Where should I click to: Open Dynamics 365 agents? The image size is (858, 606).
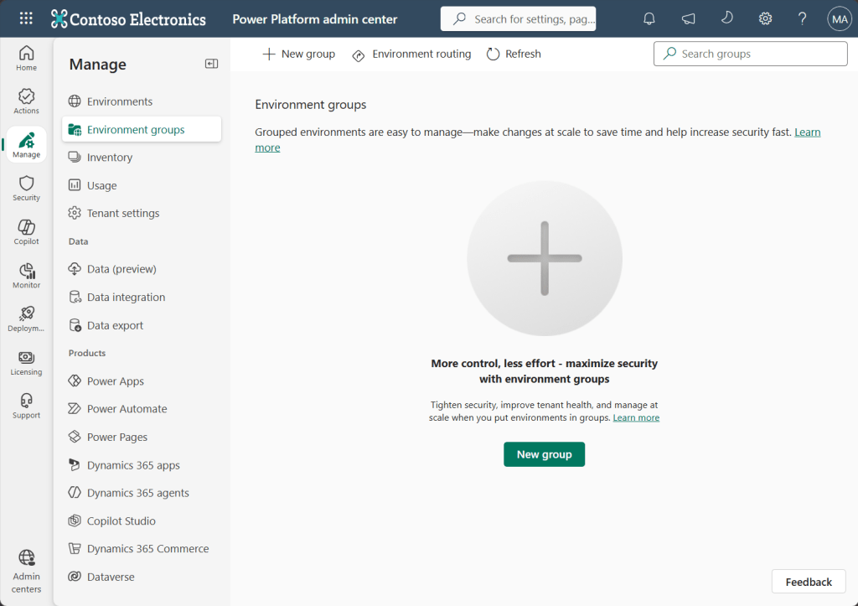click(x=142, y=493)
